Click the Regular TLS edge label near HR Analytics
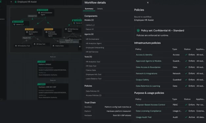The image size is (206, 123). pos(27,38)
